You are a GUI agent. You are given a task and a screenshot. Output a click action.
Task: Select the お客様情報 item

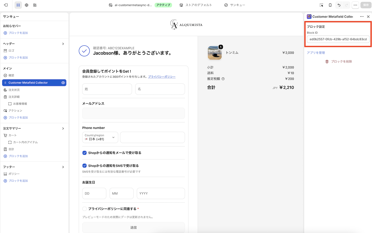(x=18, y=104)
